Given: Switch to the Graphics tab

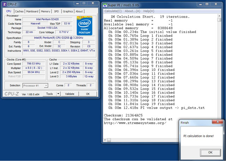Looking at the screenshot, I should click(68, 11).
